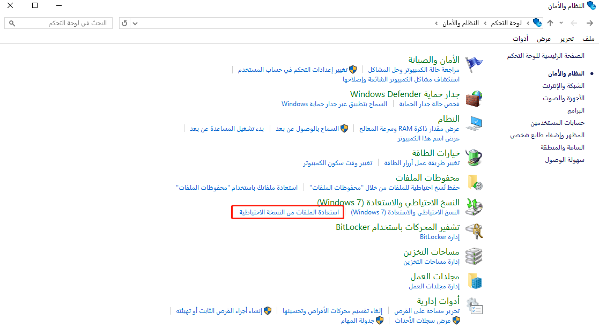The width and height of the screenshot is (599, 335).
Task: Click مراجعة حالة الكمبيوتر وحل المشاكل link
Action: click(413, 70)
